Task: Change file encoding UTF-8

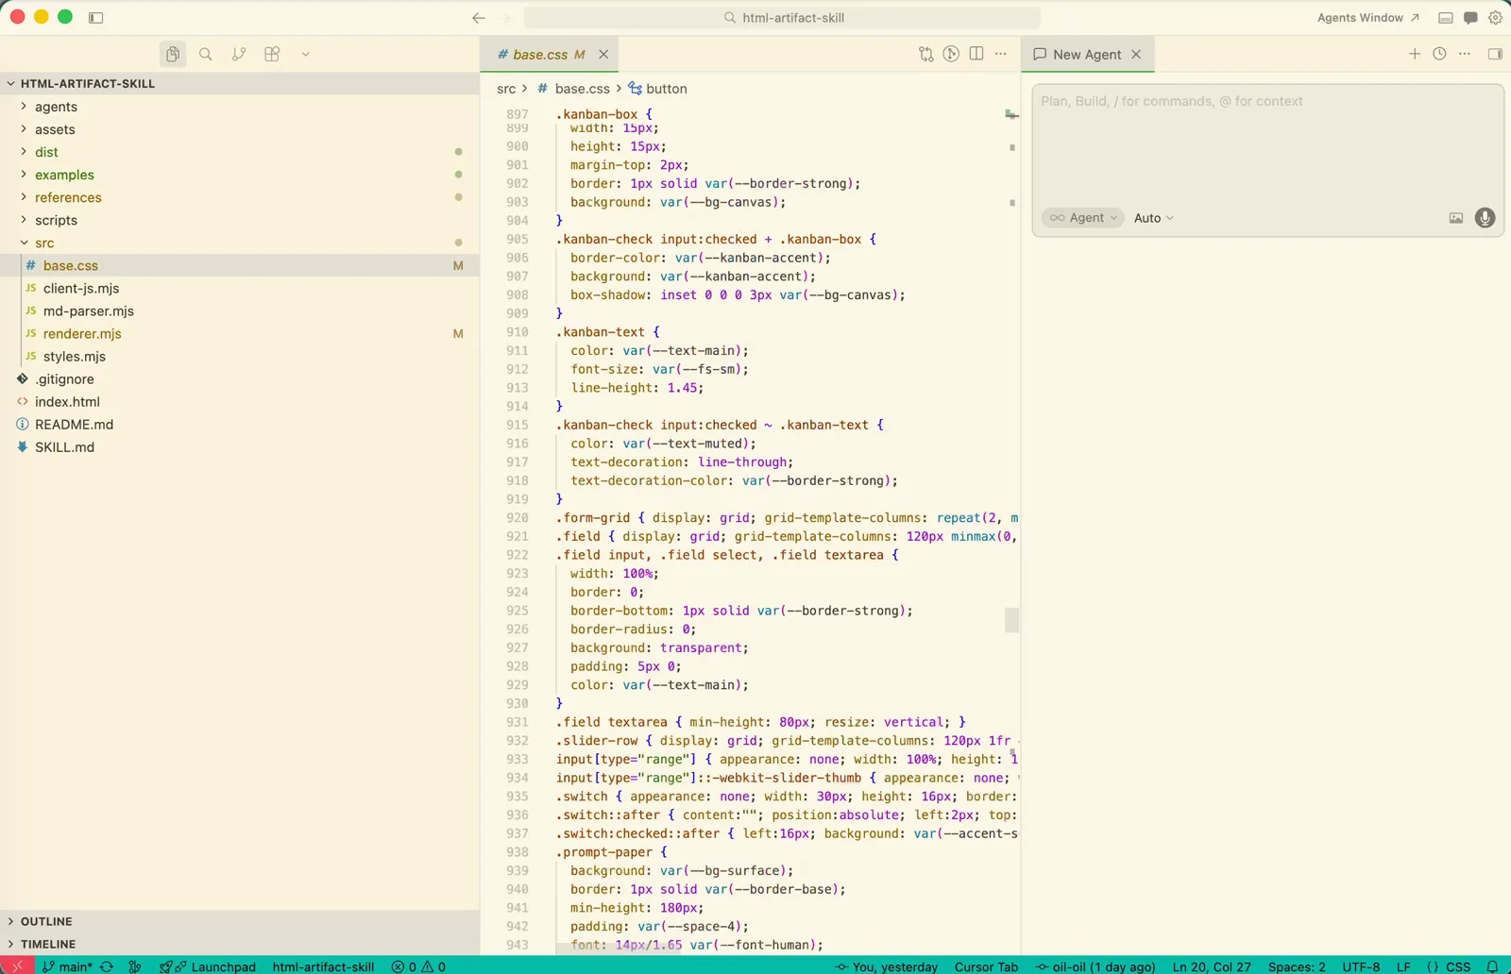Action: click(x=1361, y=966)
